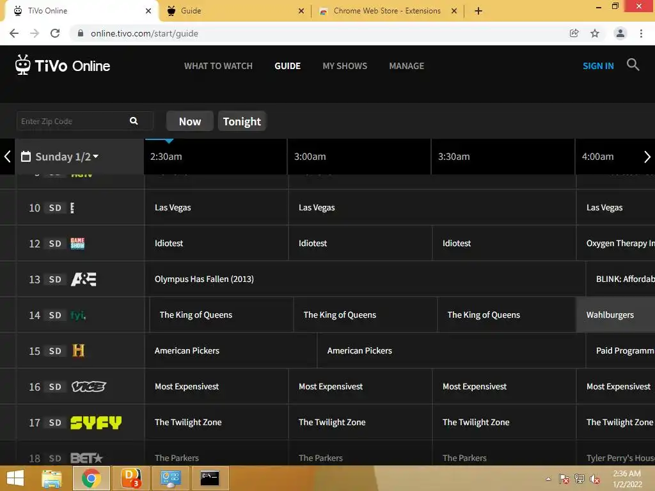
Task: Click the Now button
Action: click(x=189, y=121)
